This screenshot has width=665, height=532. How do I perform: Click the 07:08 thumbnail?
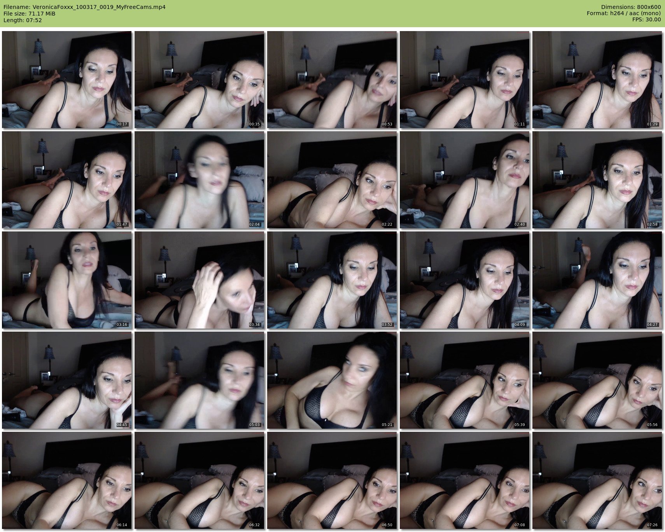[x=465, y=480]
